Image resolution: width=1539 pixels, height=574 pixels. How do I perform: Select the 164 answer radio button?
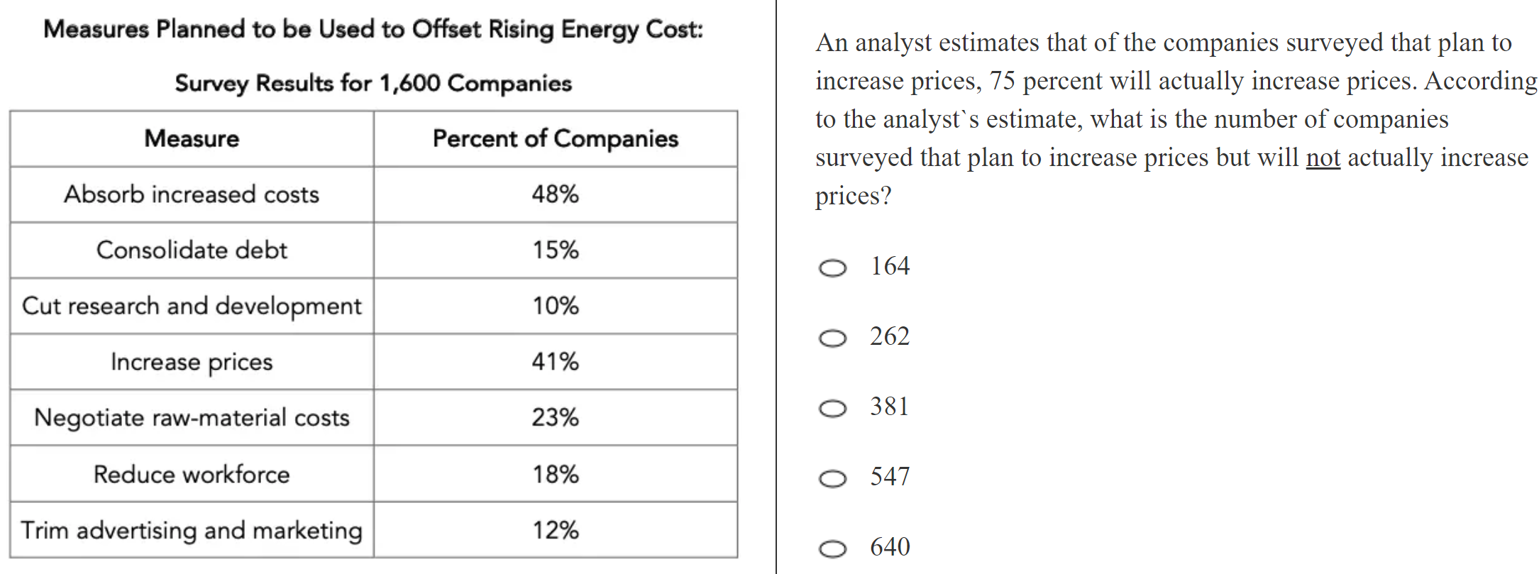coord(832,268)
